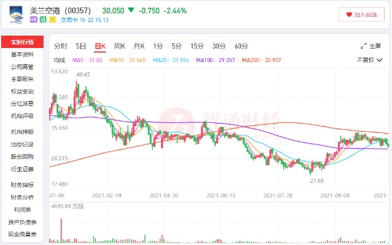Click the green down-triangle price indicator
The image size is (392, 245).
point(131,10)
